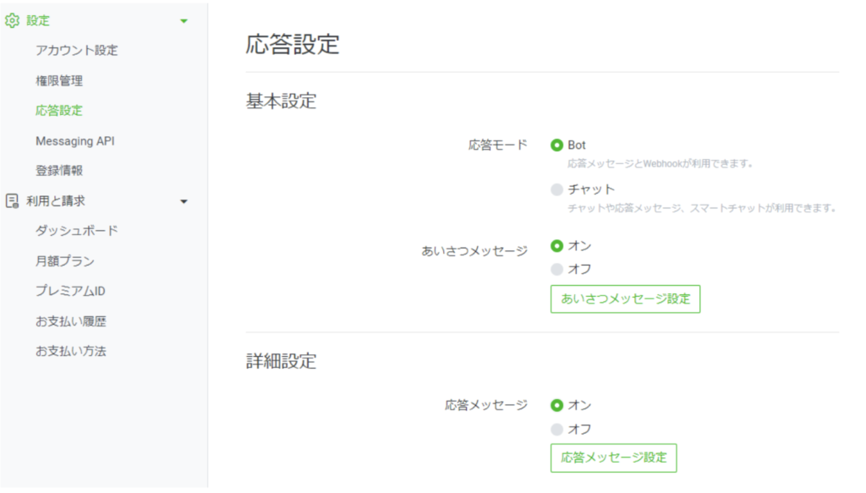The height and width of the screenshot is (493, 866).
Task: Collapse the 設定 section arrow
Action: tap(184, 21)
